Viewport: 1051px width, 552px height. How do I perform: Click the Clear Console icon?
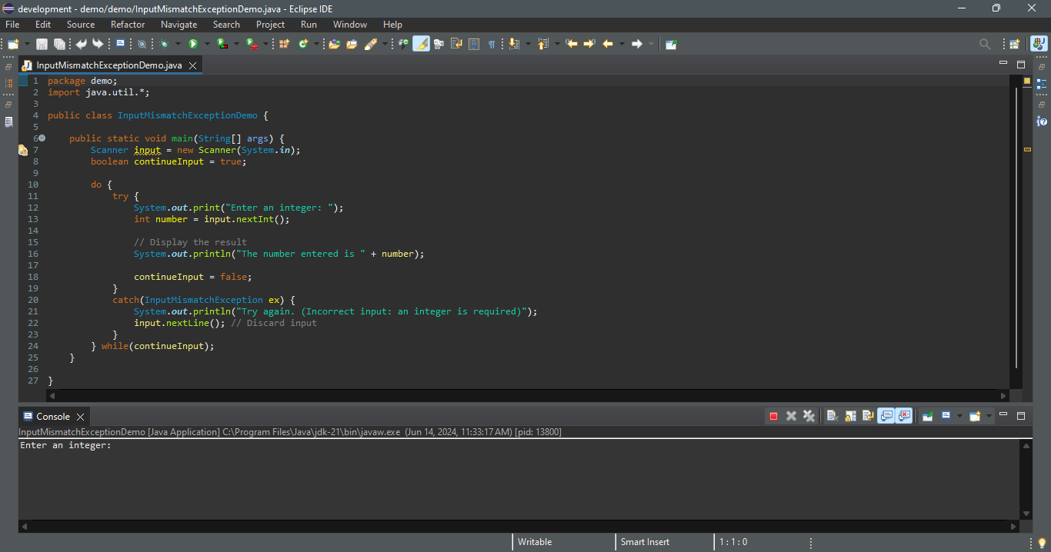832,416
